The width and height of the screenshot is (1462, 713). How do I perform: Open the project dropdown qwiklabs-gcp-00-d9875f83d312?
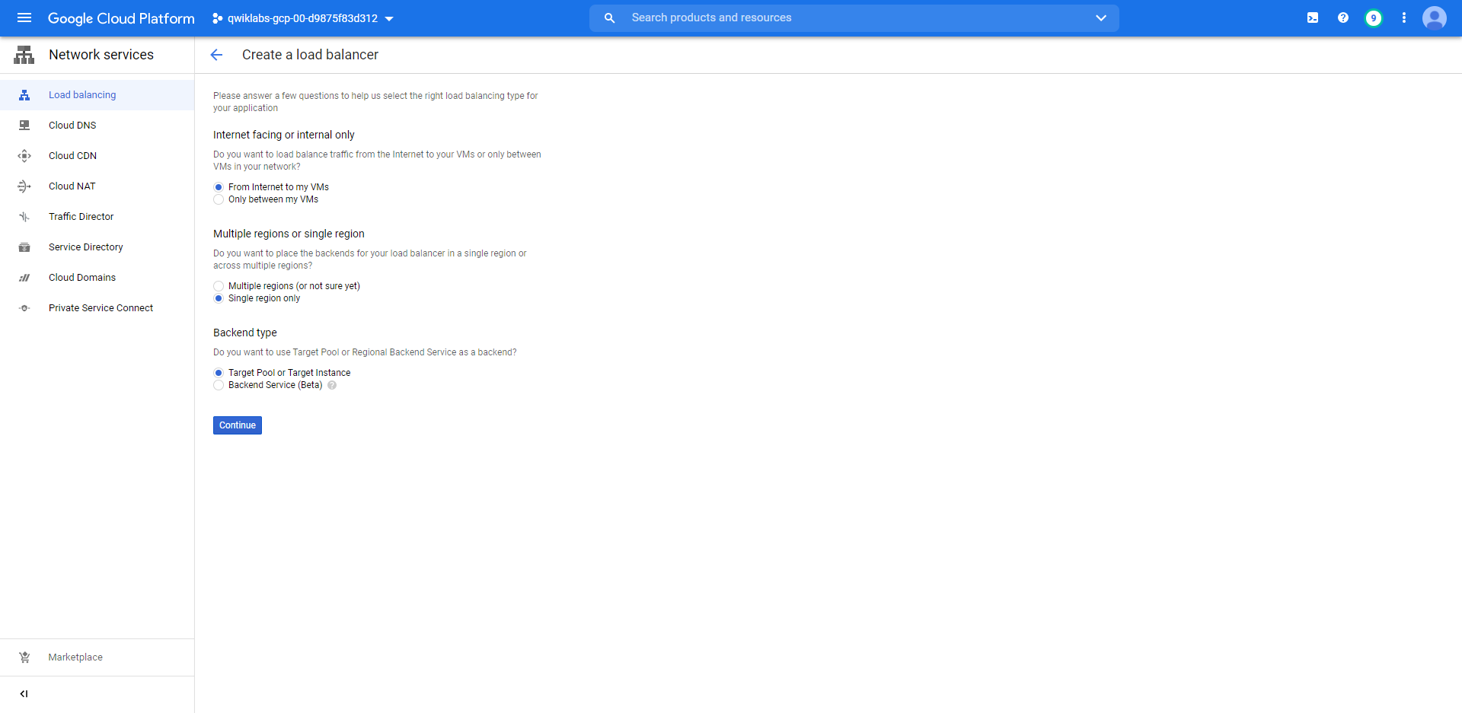click(303, 18)
